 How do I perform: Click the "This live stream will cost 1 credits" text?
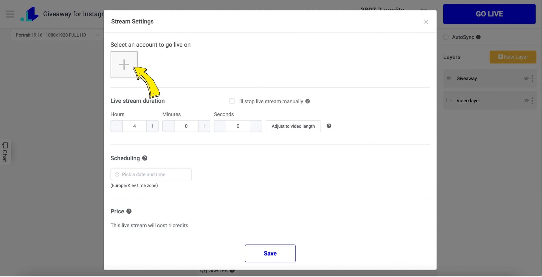pos(149,226)
